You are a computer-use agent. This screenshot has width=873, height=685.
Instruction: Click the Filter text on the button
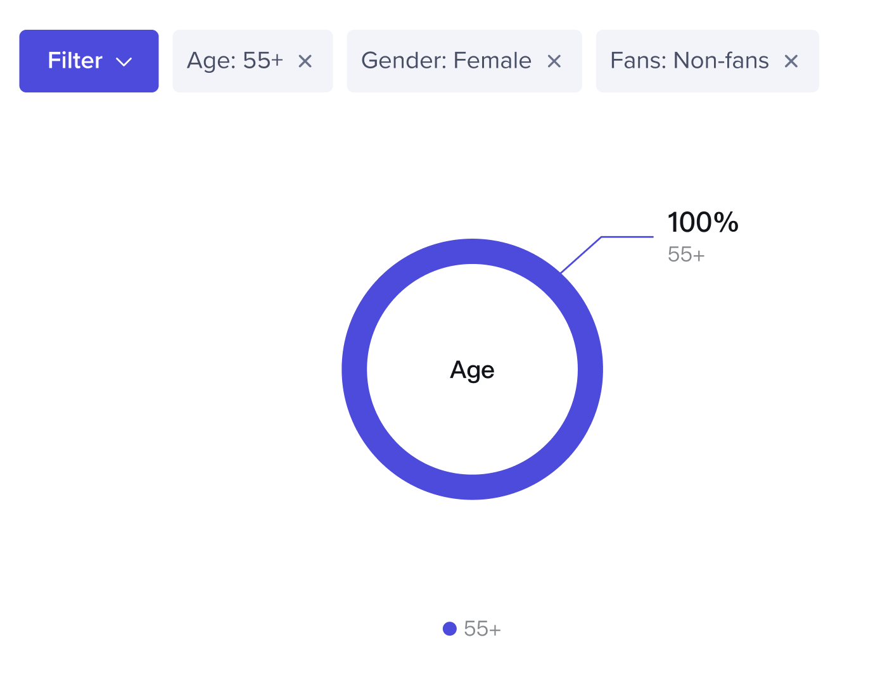point(75,61)
